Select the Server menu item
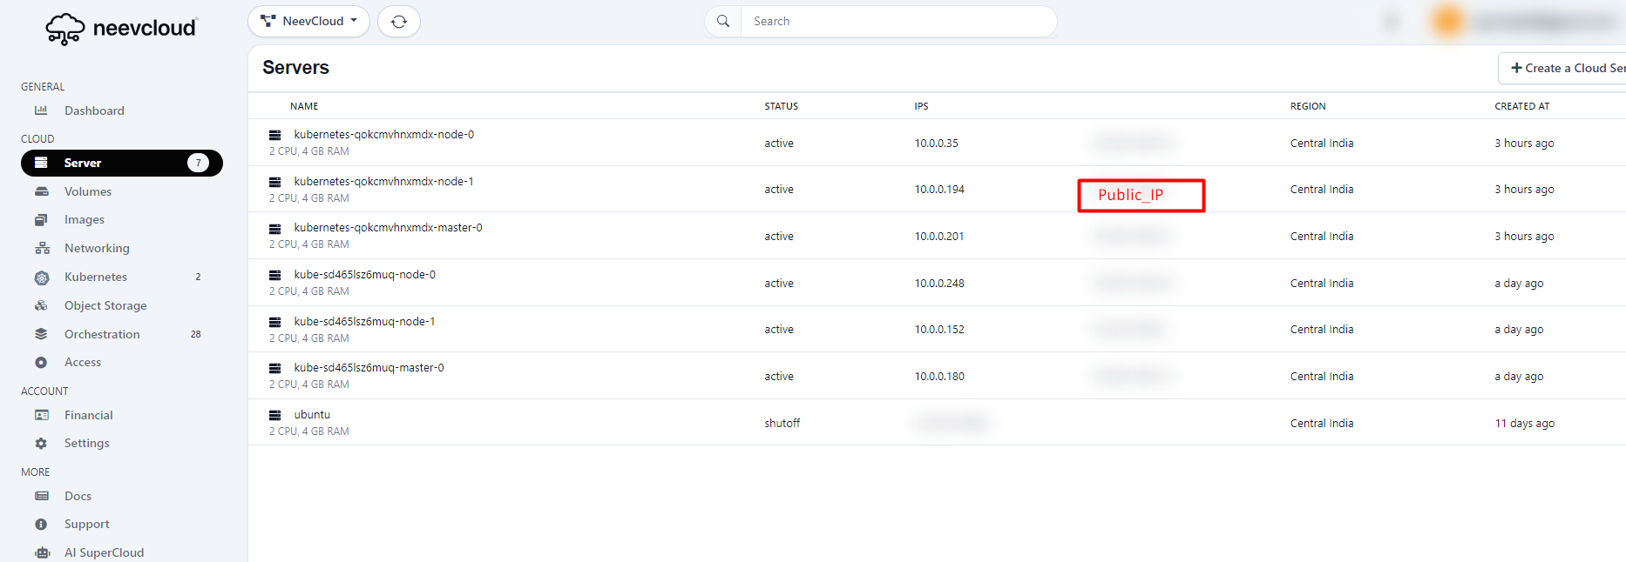Viewport: 1626px width, 562px height. point(83,163)
